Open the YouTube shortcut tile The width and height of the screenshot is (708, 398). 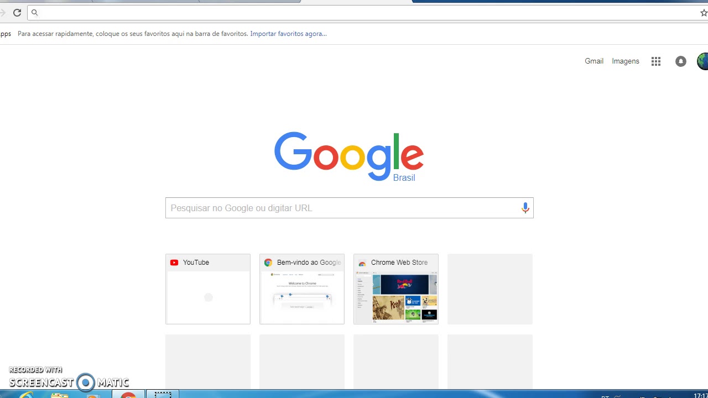click(x=208, y=289)
